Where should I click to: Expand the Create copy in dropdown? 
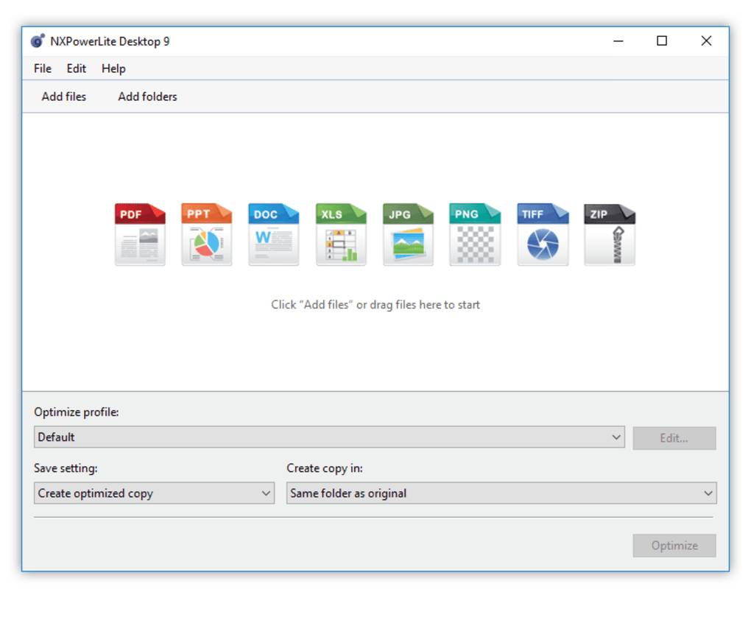coord(708,493)
